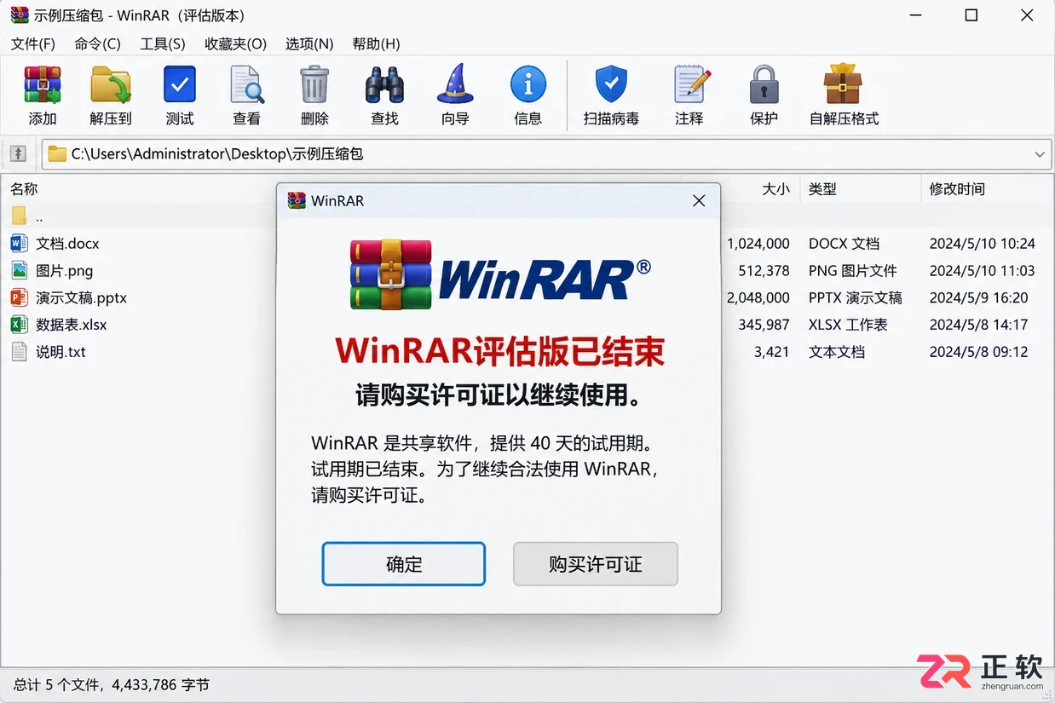Select the 查看 (View) toolbar icon
This screenshot has width=1055, height=703.
247,85
